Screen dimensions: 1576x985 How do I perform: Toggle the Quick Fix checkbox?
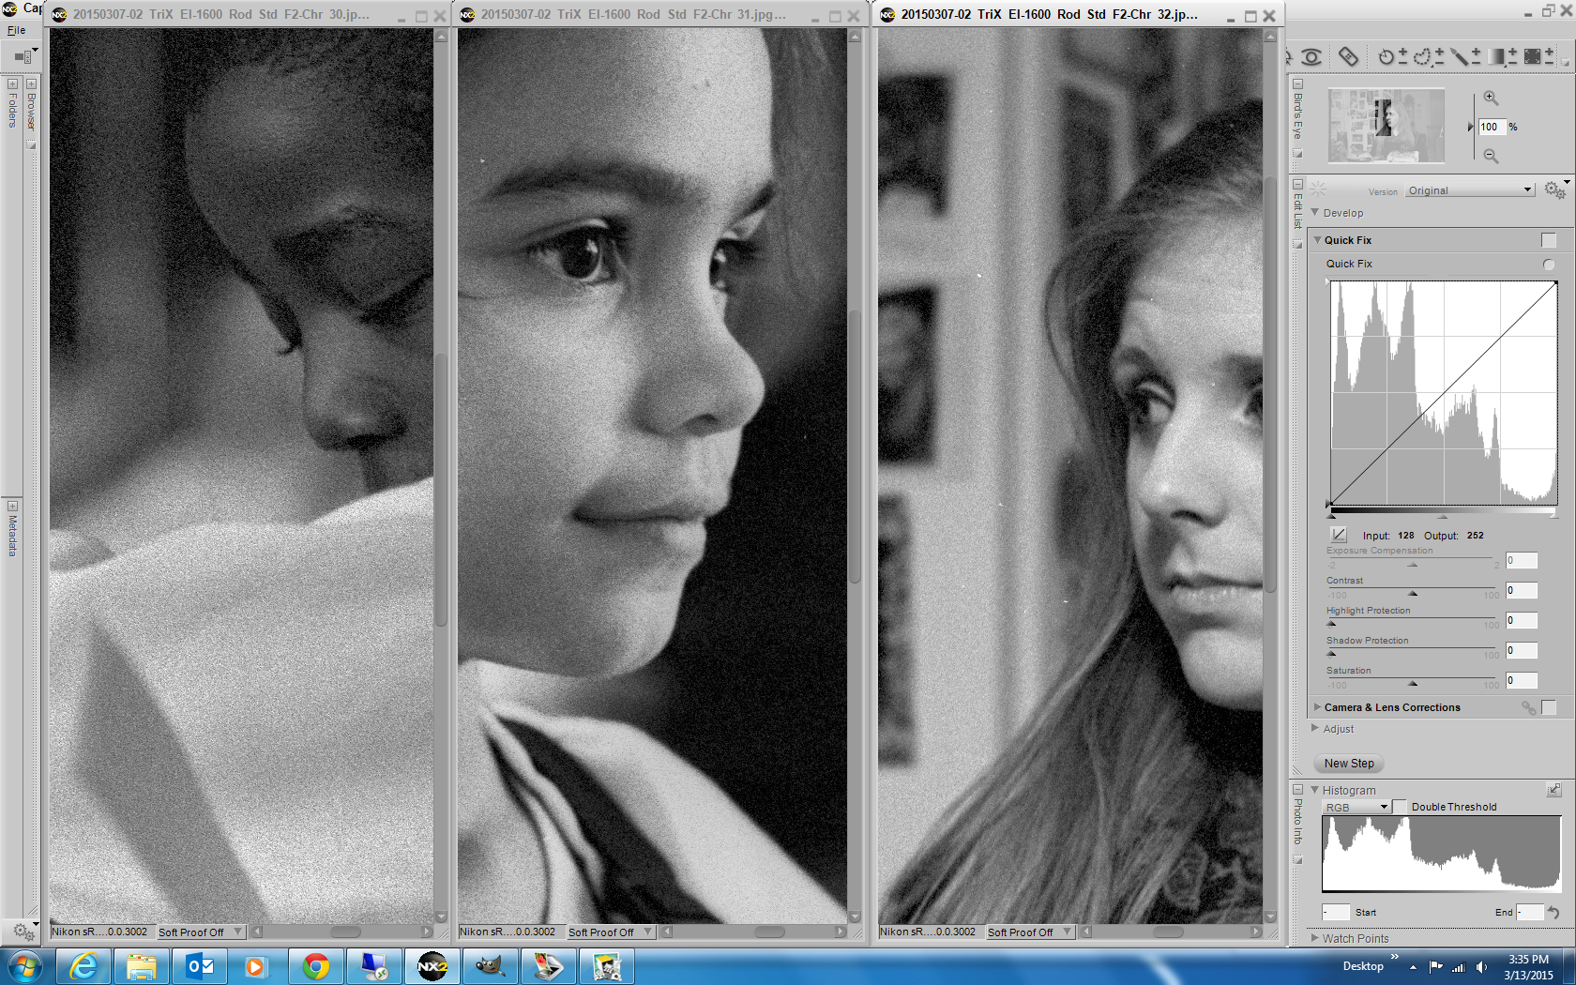1549,241
